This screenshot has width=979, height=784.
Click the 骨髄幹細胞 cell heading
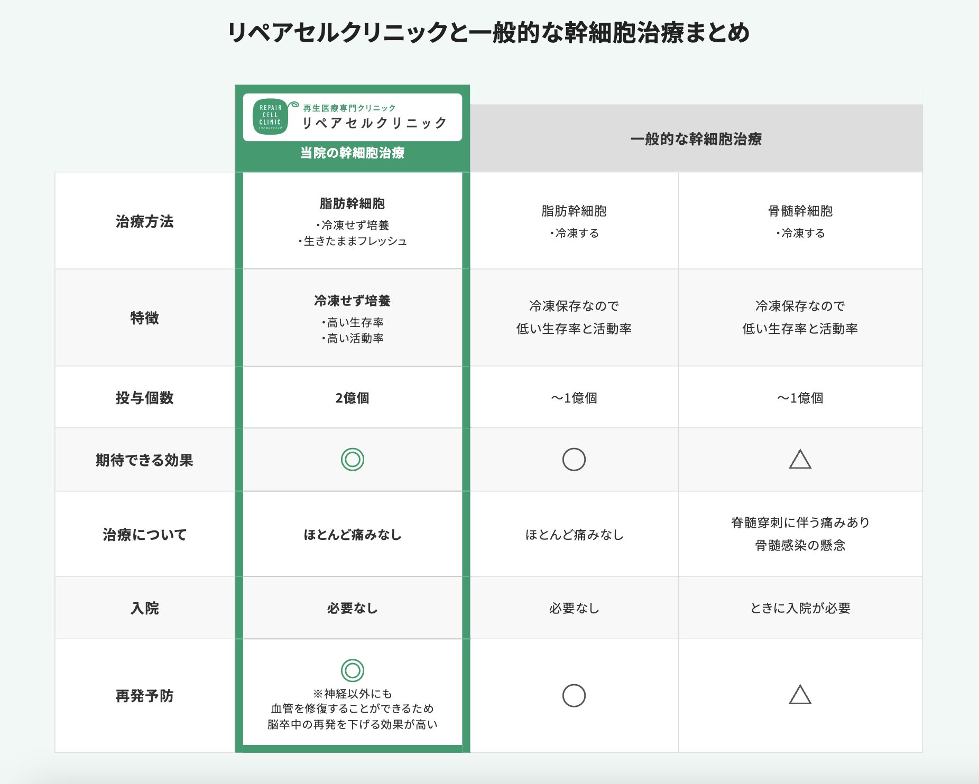click(x=800, y=211)
